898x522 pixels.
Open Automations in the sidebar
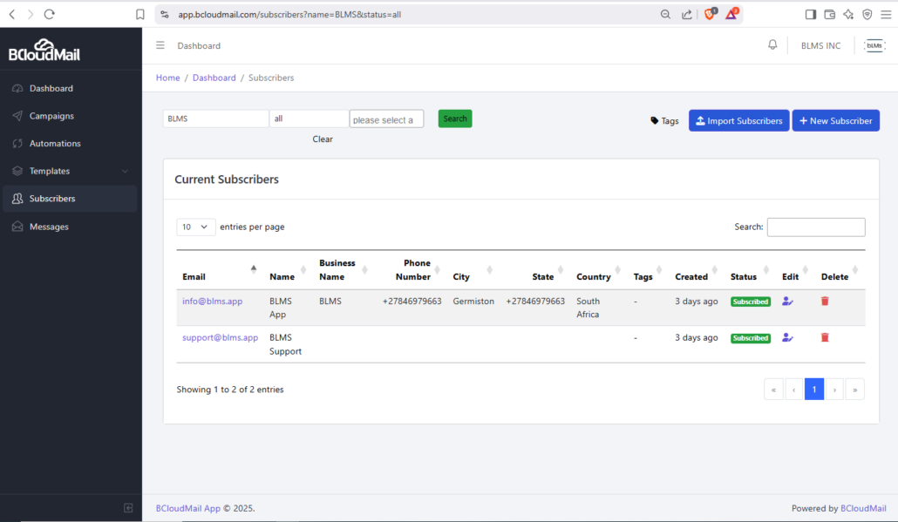[70, 143]
